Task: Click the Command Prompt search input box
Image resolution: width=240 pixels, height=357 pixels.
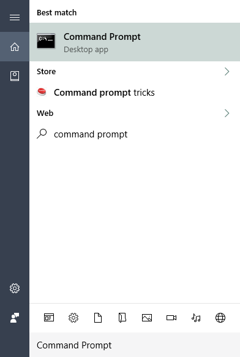Action: 135,345
